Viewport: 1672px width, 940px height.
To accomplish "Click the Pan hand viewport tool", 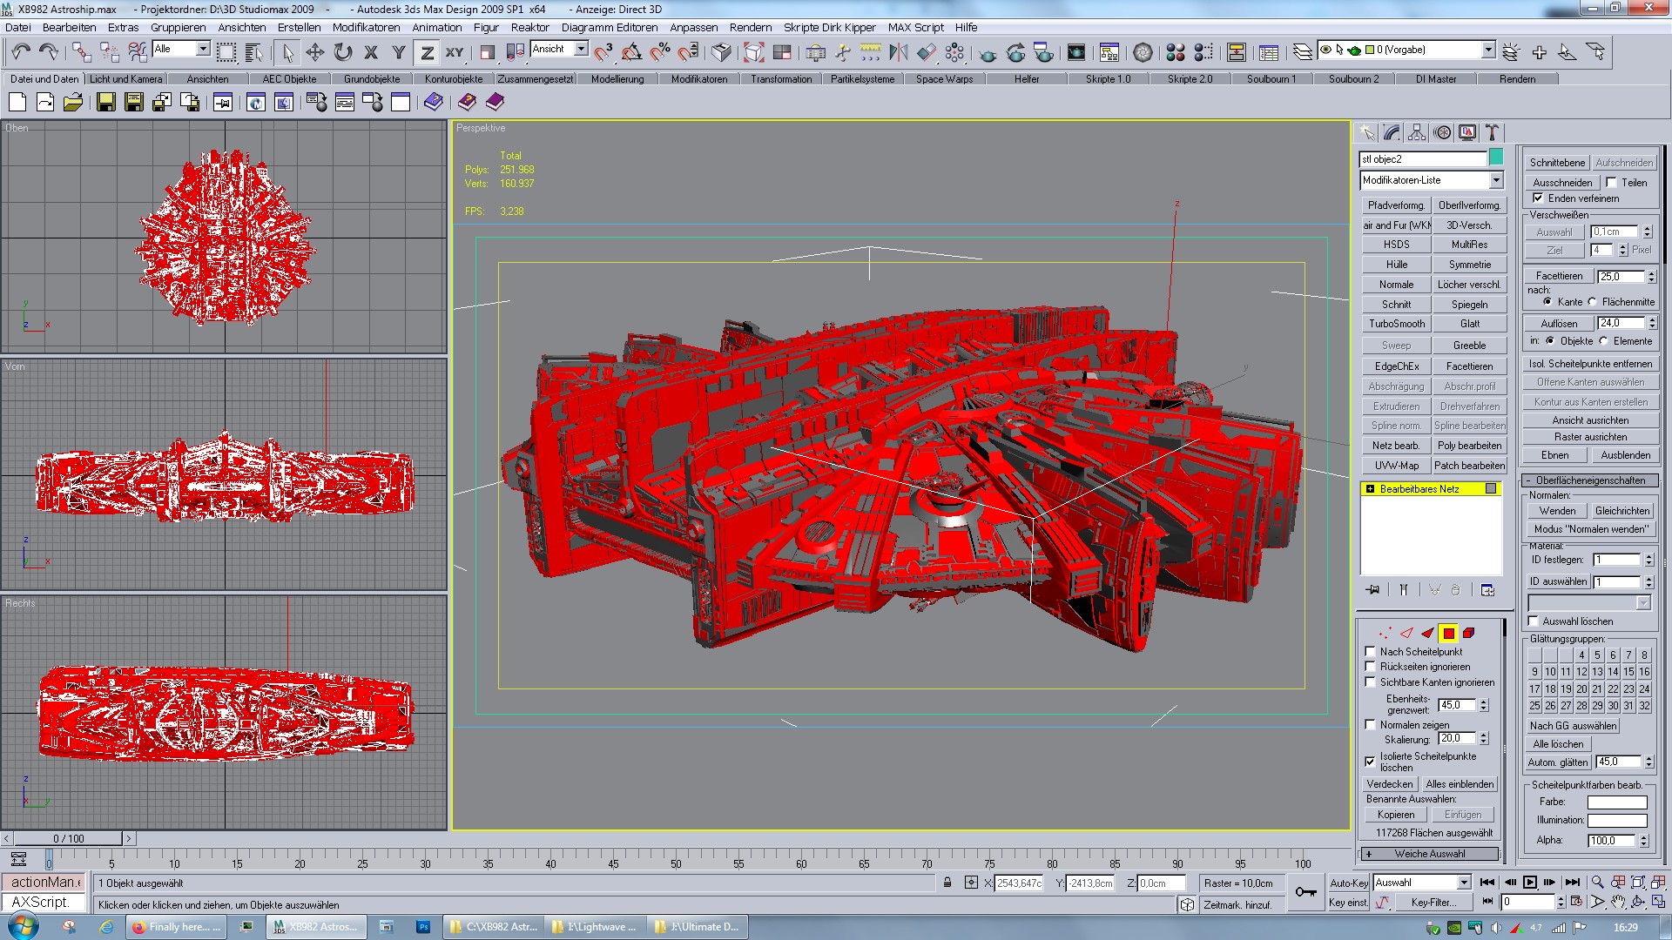I will point(1618,903).
